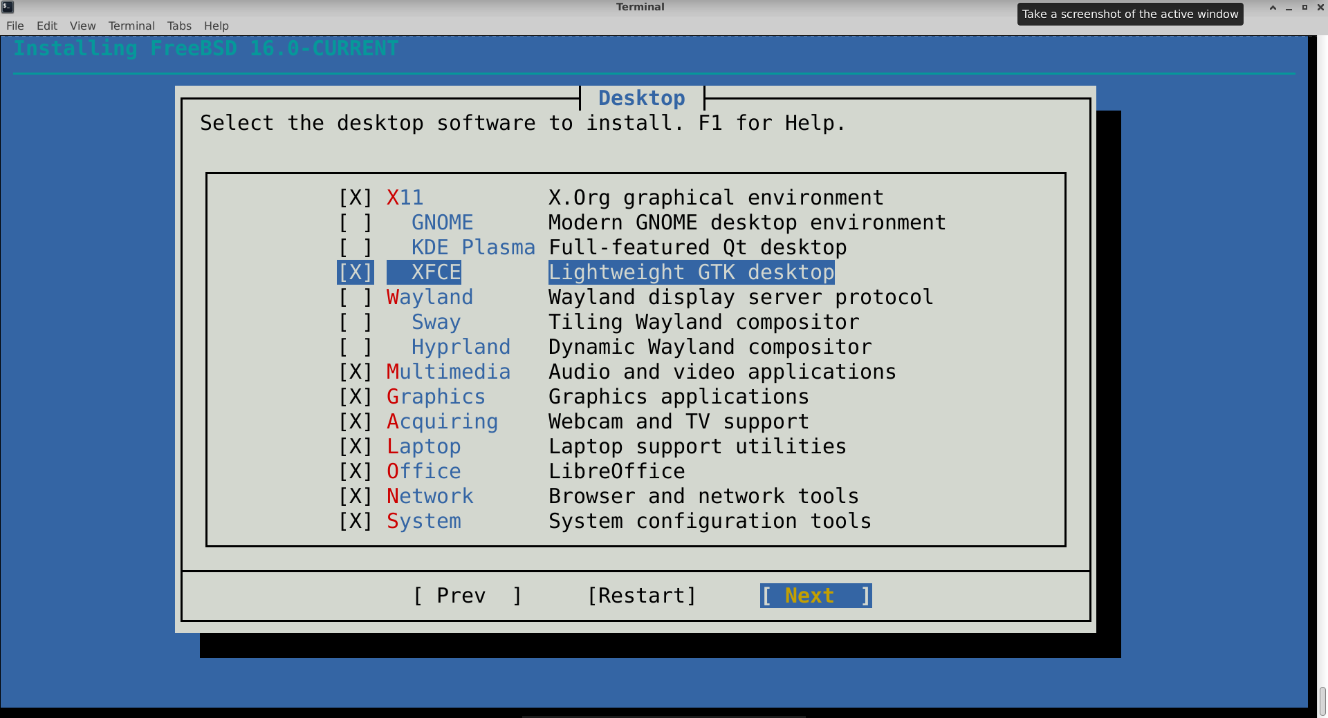Uncheck the XFCE checkbox

(x=356, y=272)
